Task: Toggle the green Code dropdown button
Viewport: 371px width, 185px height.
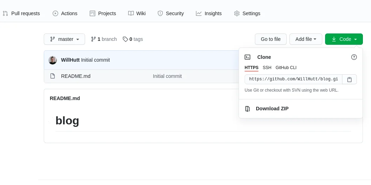Action: [x=344, y=39]
